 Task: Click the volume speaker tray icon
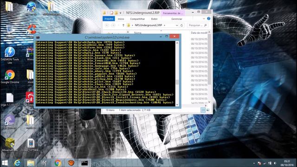point(275,163)
